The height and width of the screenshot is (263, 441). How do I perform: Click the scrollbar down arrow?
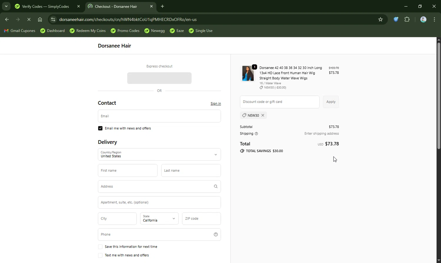coord(439,261)
